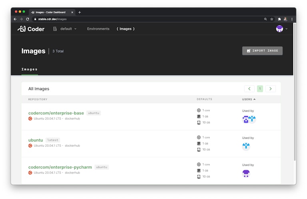307x199 pixels.
Task: Sort by the Users column header
Action: pyautogui.click(x=249, y=99)
